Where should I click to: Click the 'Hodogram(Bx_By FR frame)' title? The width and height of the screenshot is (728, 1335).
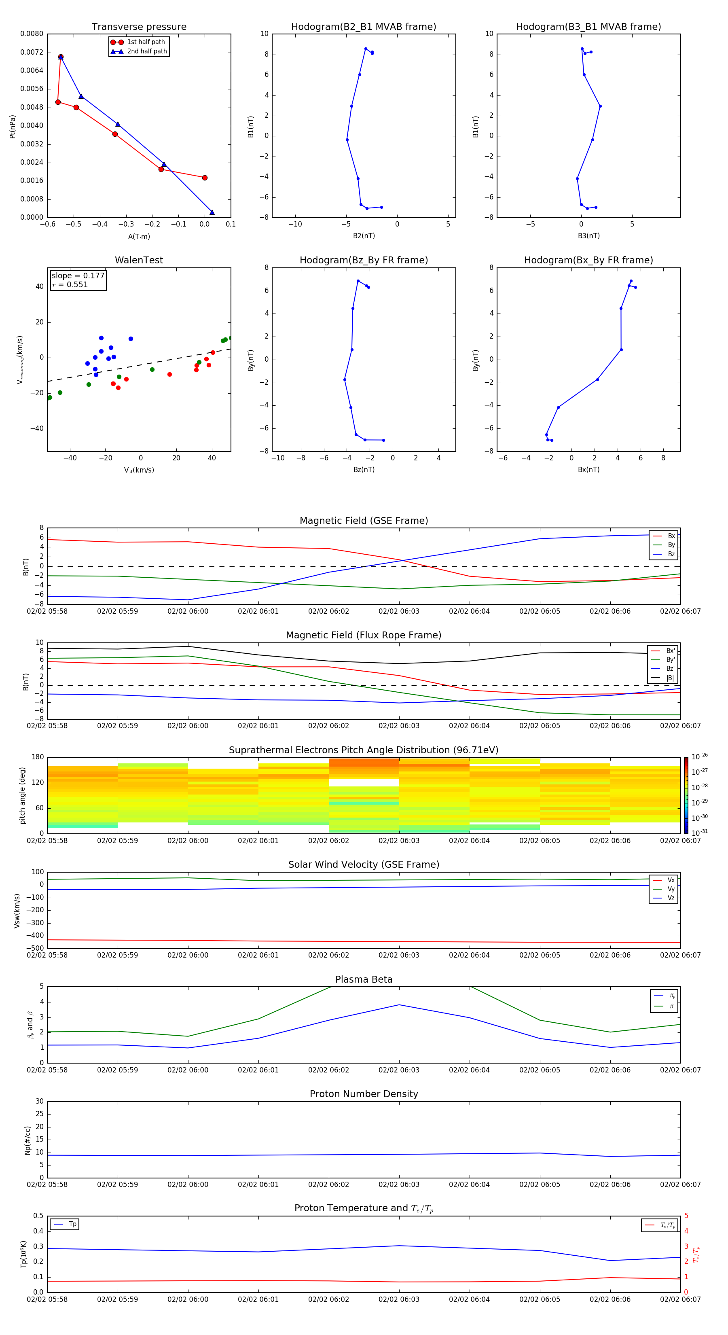pos(588,260)
